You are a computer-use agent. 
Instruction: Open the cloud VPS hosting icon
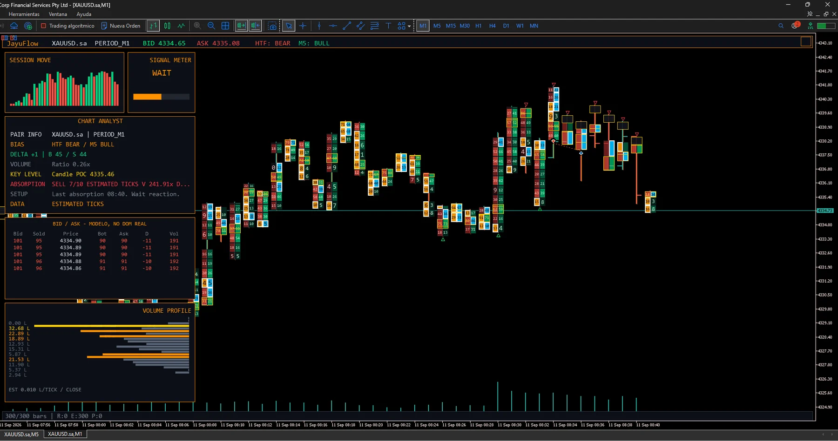click(14, 26)
